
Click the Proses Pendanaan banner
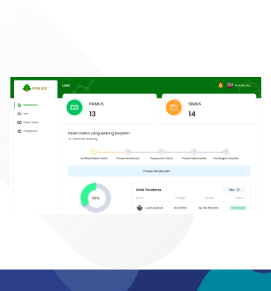click(159, 171)
